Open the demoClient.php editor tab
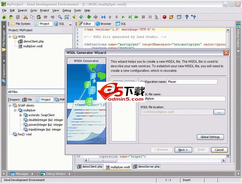Viewport: 242px width, 184px height. [x=90, y=167]
